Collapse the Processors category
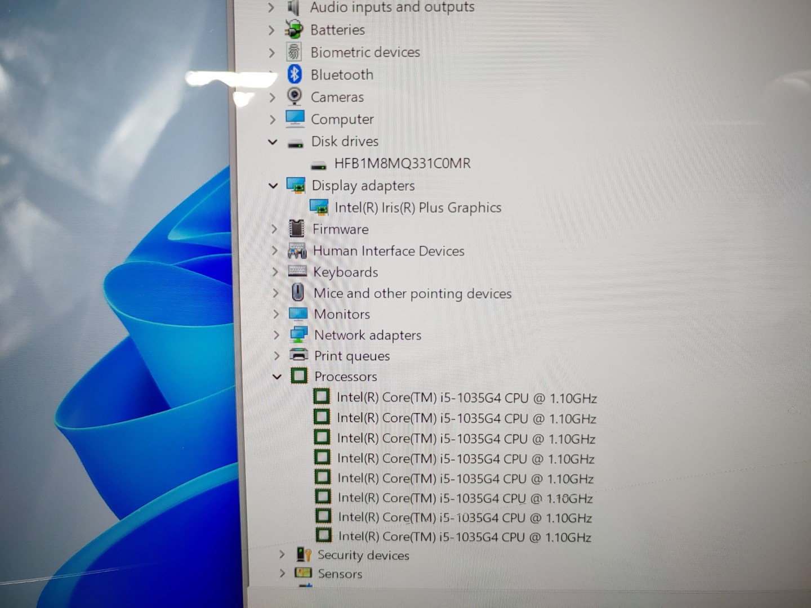This screenshot has width=811, height=608. click(277, 377)
